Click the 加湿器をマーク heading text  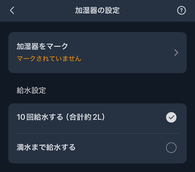42,46
